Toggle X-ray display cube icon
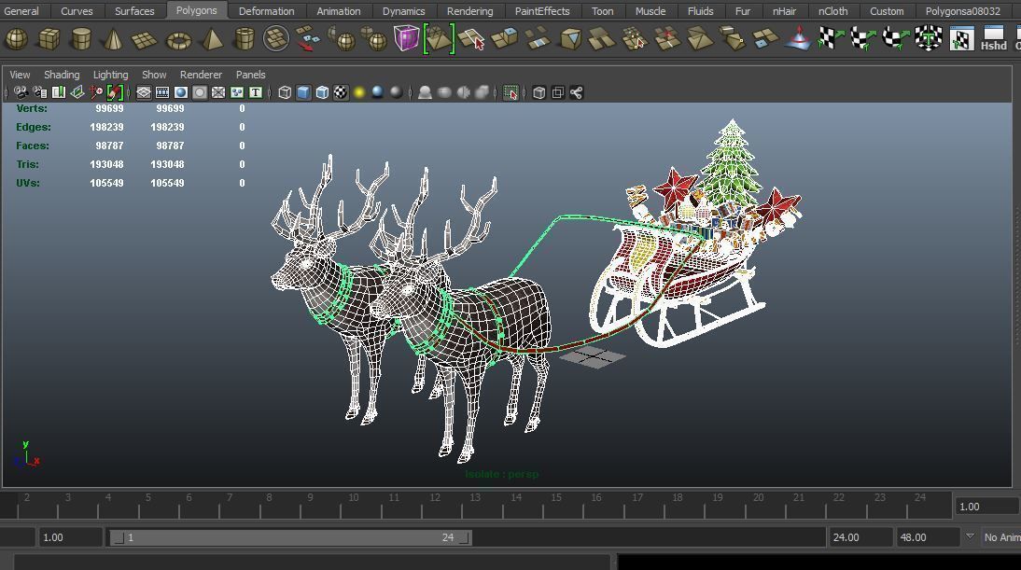 pyautogui.click(x=539, y=92)
